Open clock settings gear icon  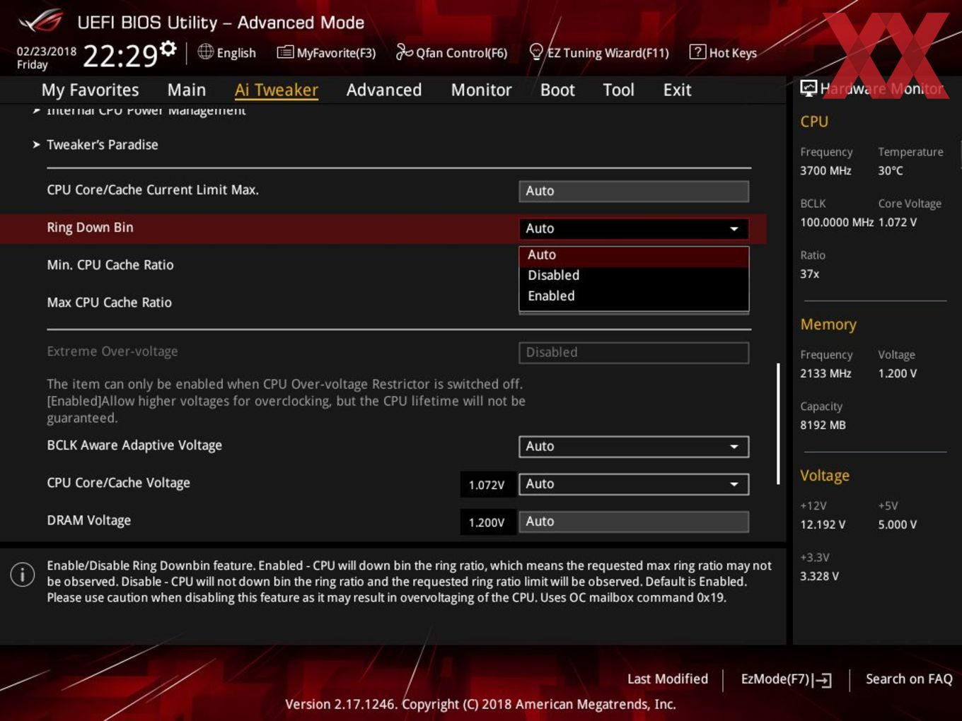168,48
